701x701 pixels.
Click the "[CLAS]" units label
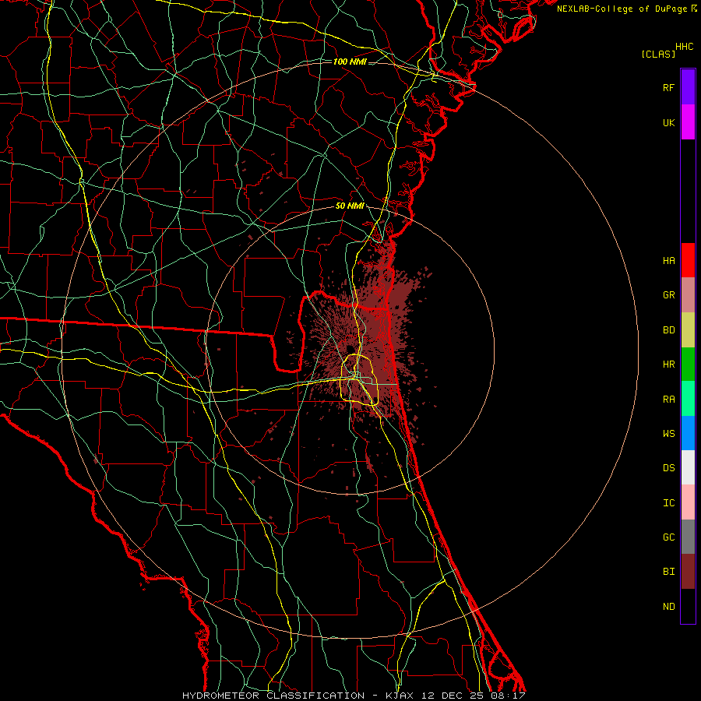(x=658, y=54)
